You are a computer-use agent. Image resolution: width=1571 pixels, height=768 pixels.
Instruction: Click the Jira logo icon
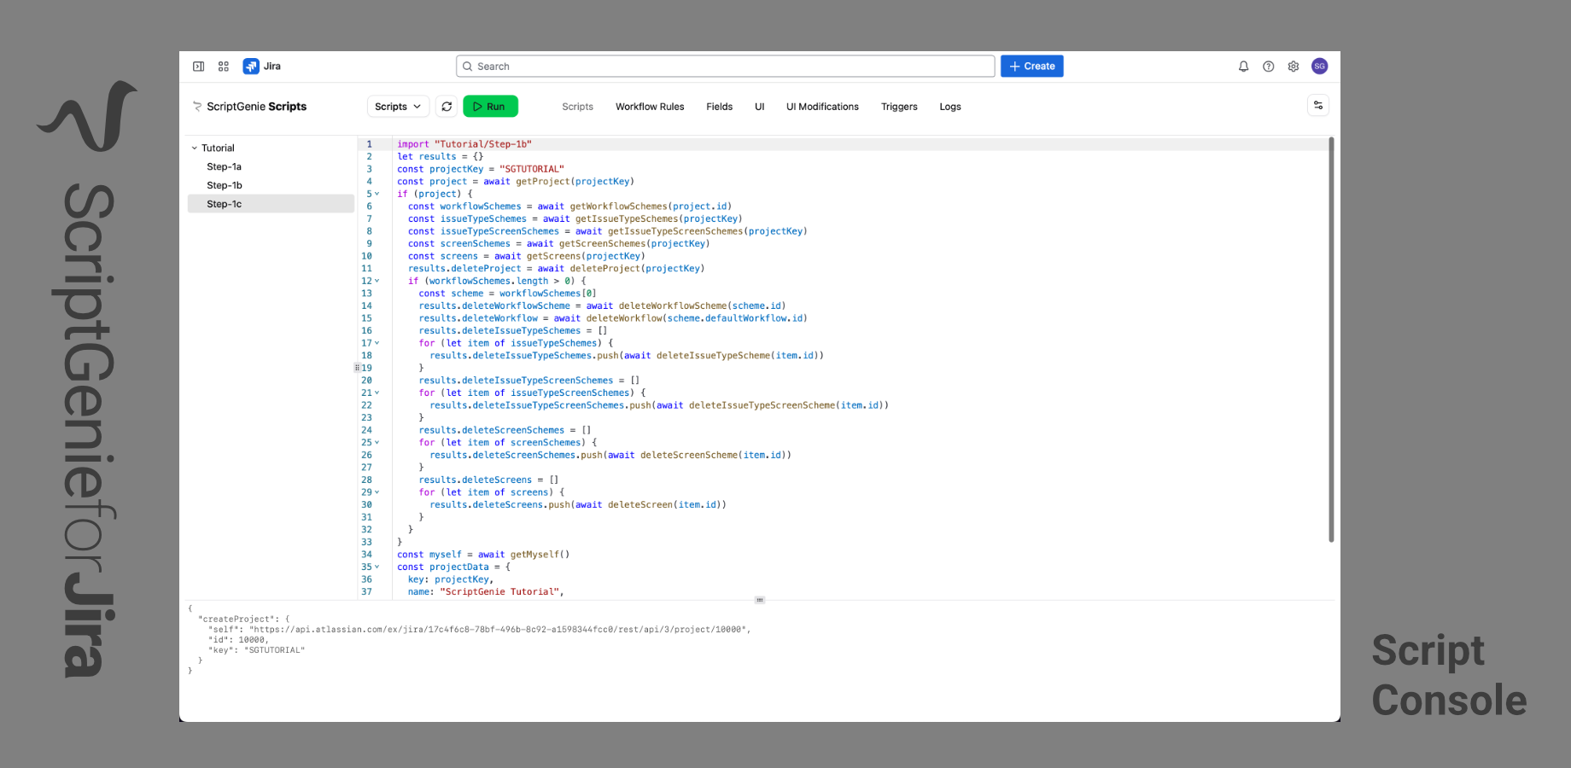coord(251,67)
